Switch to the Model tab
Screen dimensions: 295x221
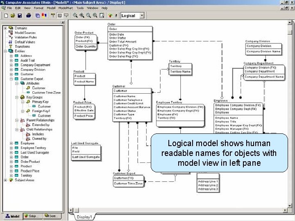coord(12,216)
